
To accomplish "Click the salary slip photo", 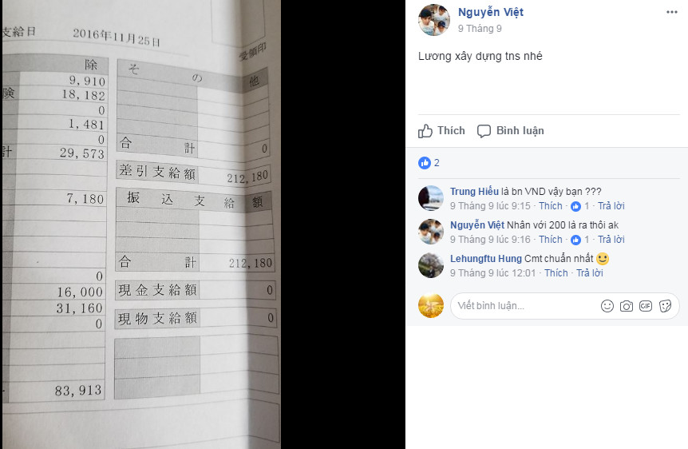I will click(140, 224).
